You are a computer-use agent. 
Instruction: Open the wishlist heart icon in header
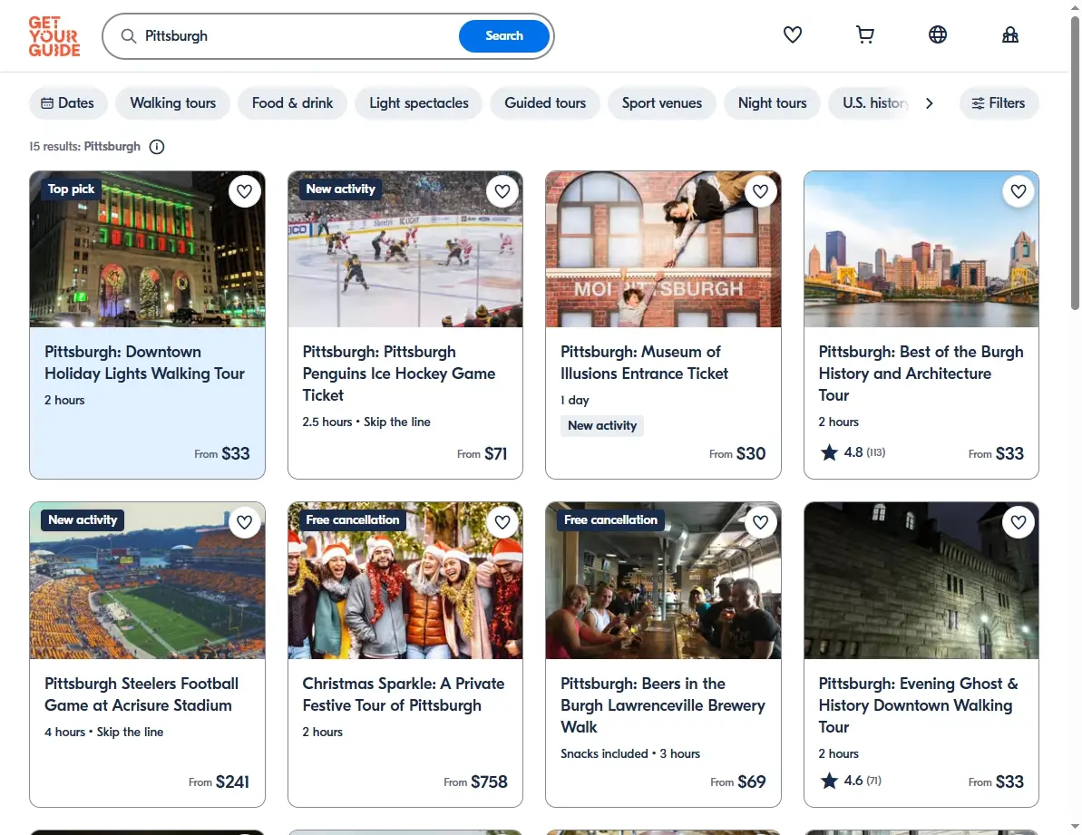tap(792, 34)
